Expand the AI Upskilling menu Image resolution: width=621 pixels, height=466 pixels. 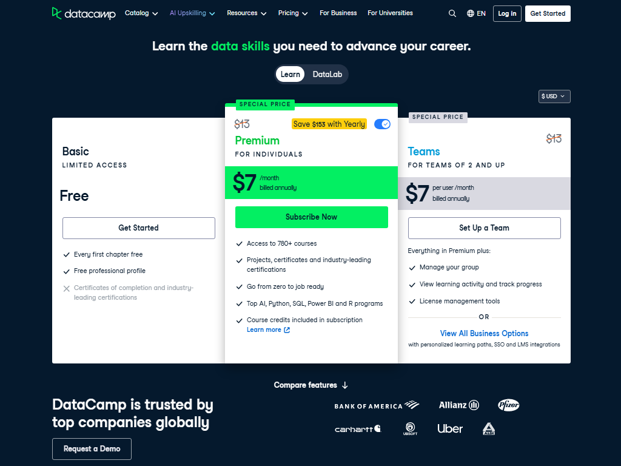tap(192, 13)
